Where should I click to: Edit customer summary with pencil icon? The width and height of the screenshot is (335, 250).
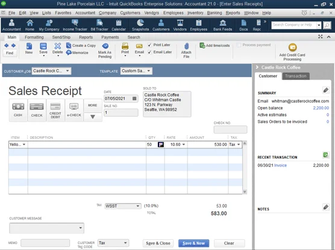325,90
